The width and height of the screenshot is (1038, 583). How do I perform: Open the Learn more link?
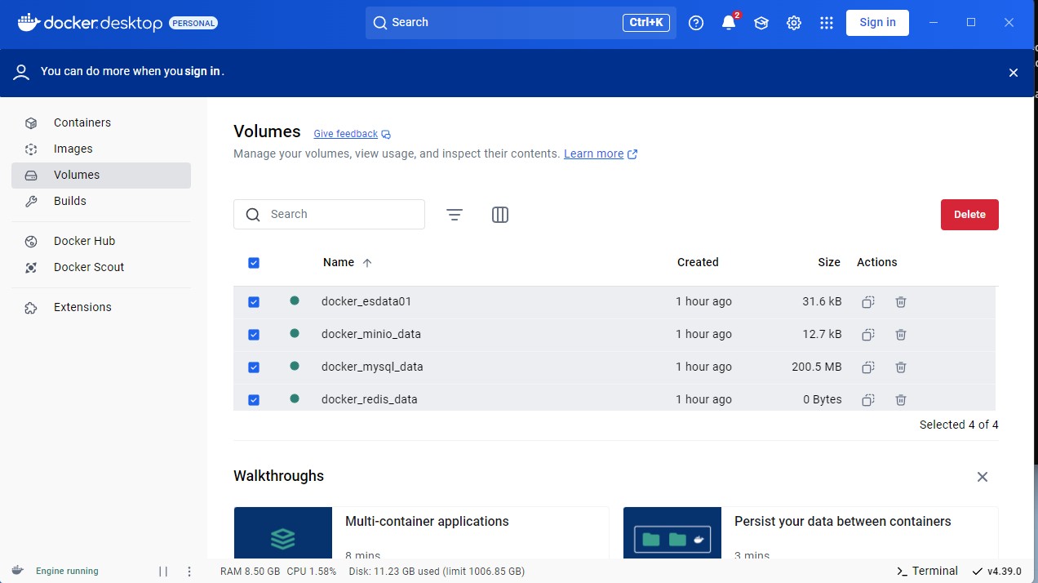pyautogui.click(x=593, y=154)
